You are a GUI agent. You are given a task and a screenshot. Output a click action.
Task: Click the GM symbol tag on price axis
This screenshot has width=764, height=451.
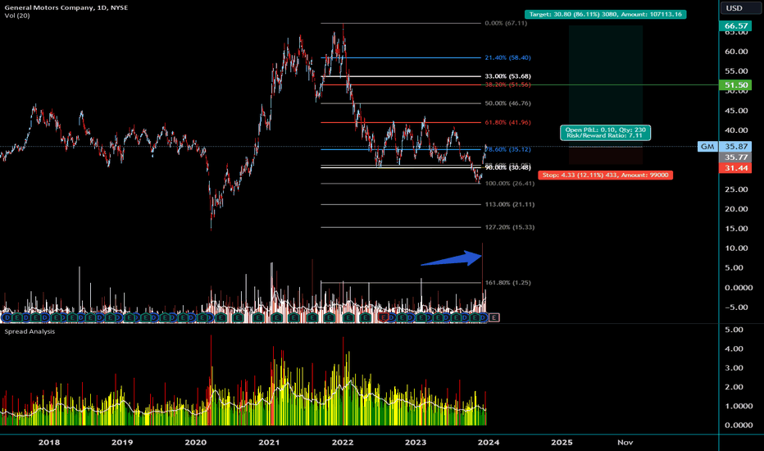coord(707,146)
